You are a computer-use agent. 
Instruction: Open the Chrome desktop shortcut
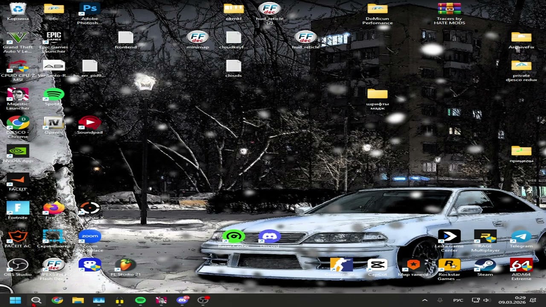(18, 127)
